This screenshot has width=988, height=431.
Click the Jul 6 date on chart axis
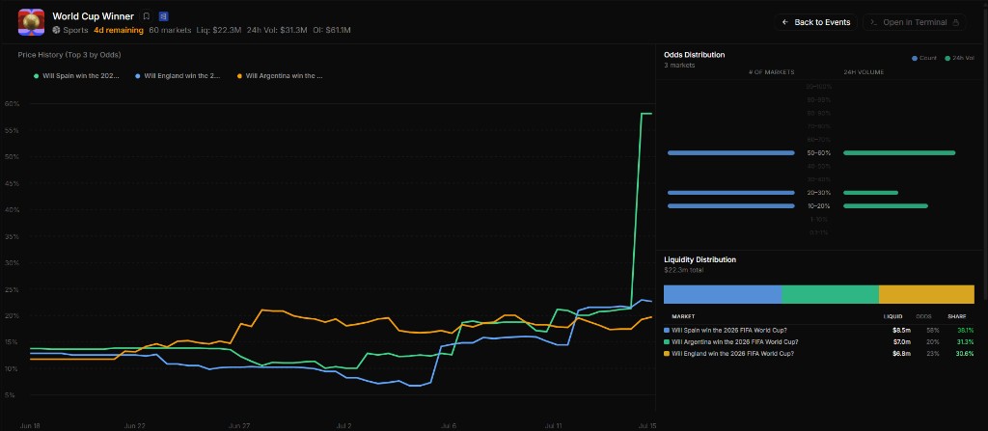click(450, 426)
